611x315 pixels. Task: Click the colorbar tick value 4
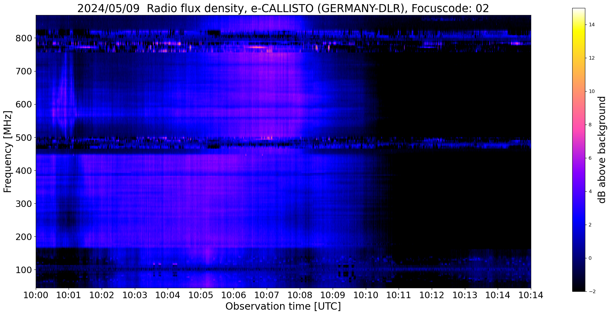tap(590, 192)
